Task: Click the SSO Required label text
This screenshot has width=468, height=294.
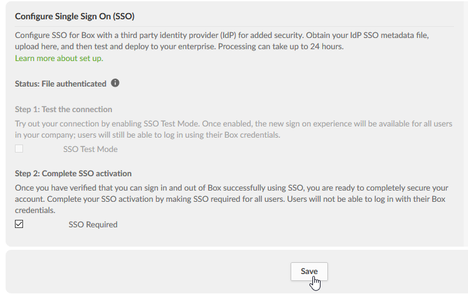Action: click(93, 224)
